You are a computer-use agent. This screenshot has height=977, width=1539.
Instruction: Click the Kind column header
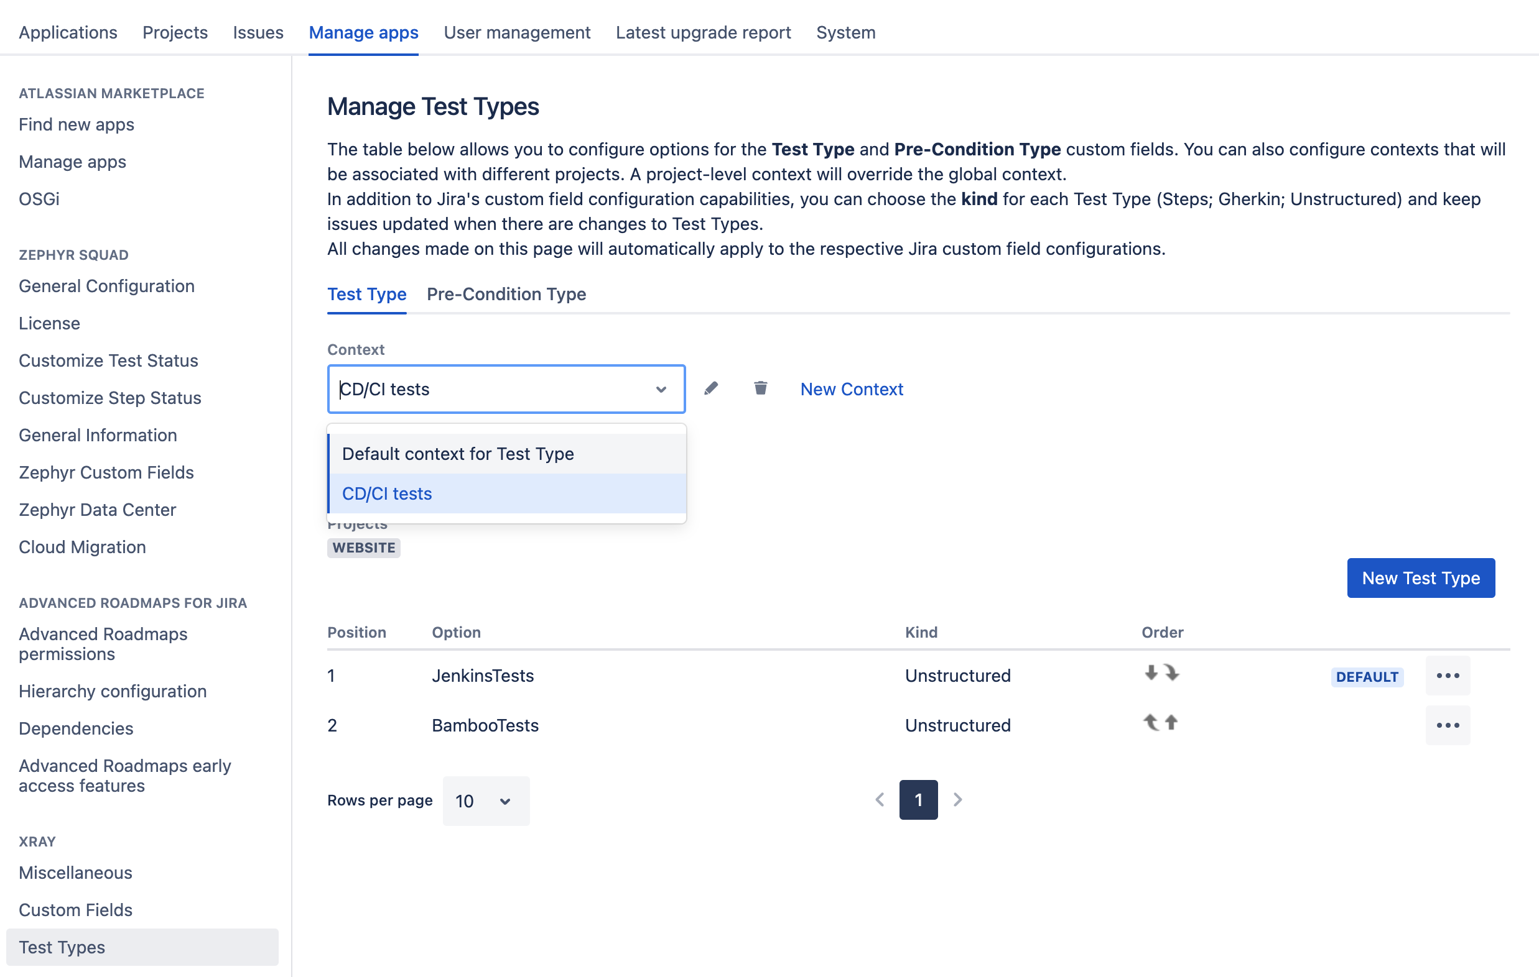tap(921, 632)
